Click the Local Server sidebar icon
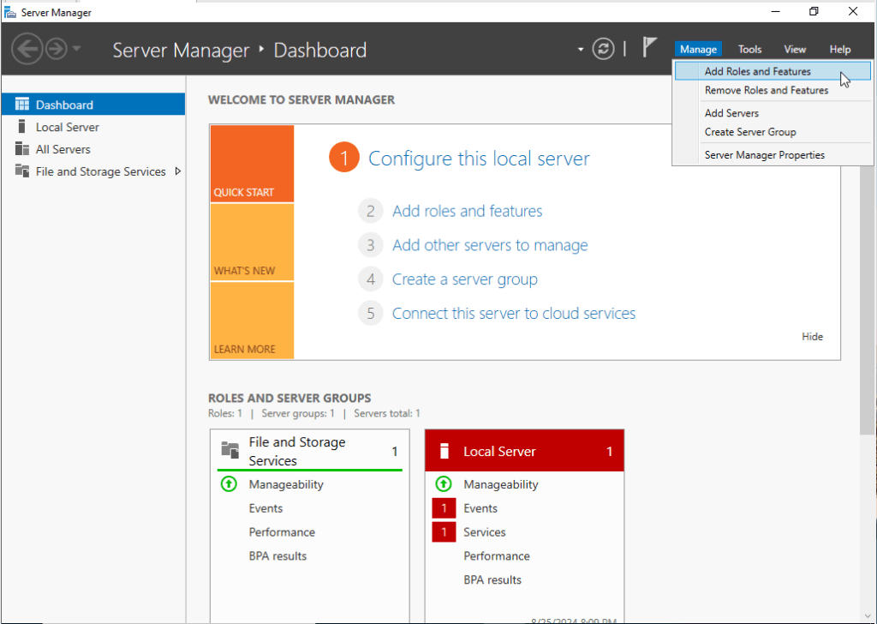The image size is (877, 624). [x=21, y=127]
